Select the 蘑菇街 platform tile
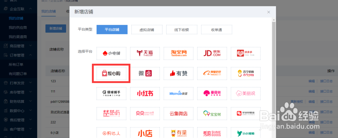 pos(212,94)
